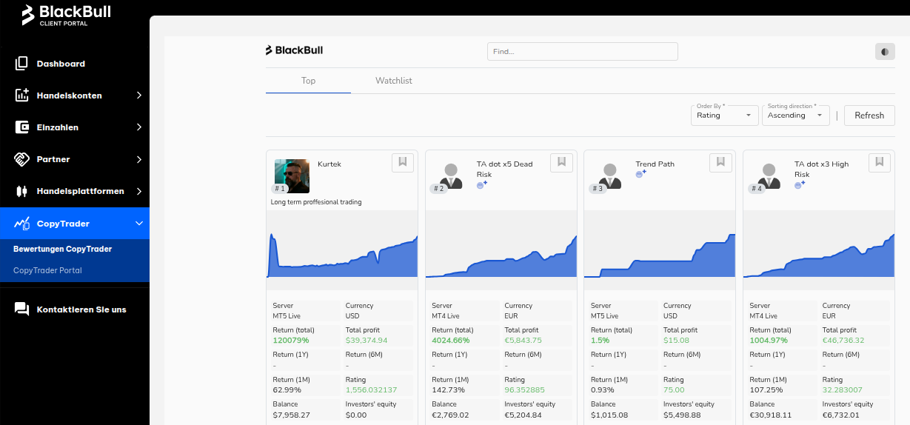Viewport: 910px width, 425px height.
Task: Click small badge under TA dot x3 name
Action: tap(800, 184)
